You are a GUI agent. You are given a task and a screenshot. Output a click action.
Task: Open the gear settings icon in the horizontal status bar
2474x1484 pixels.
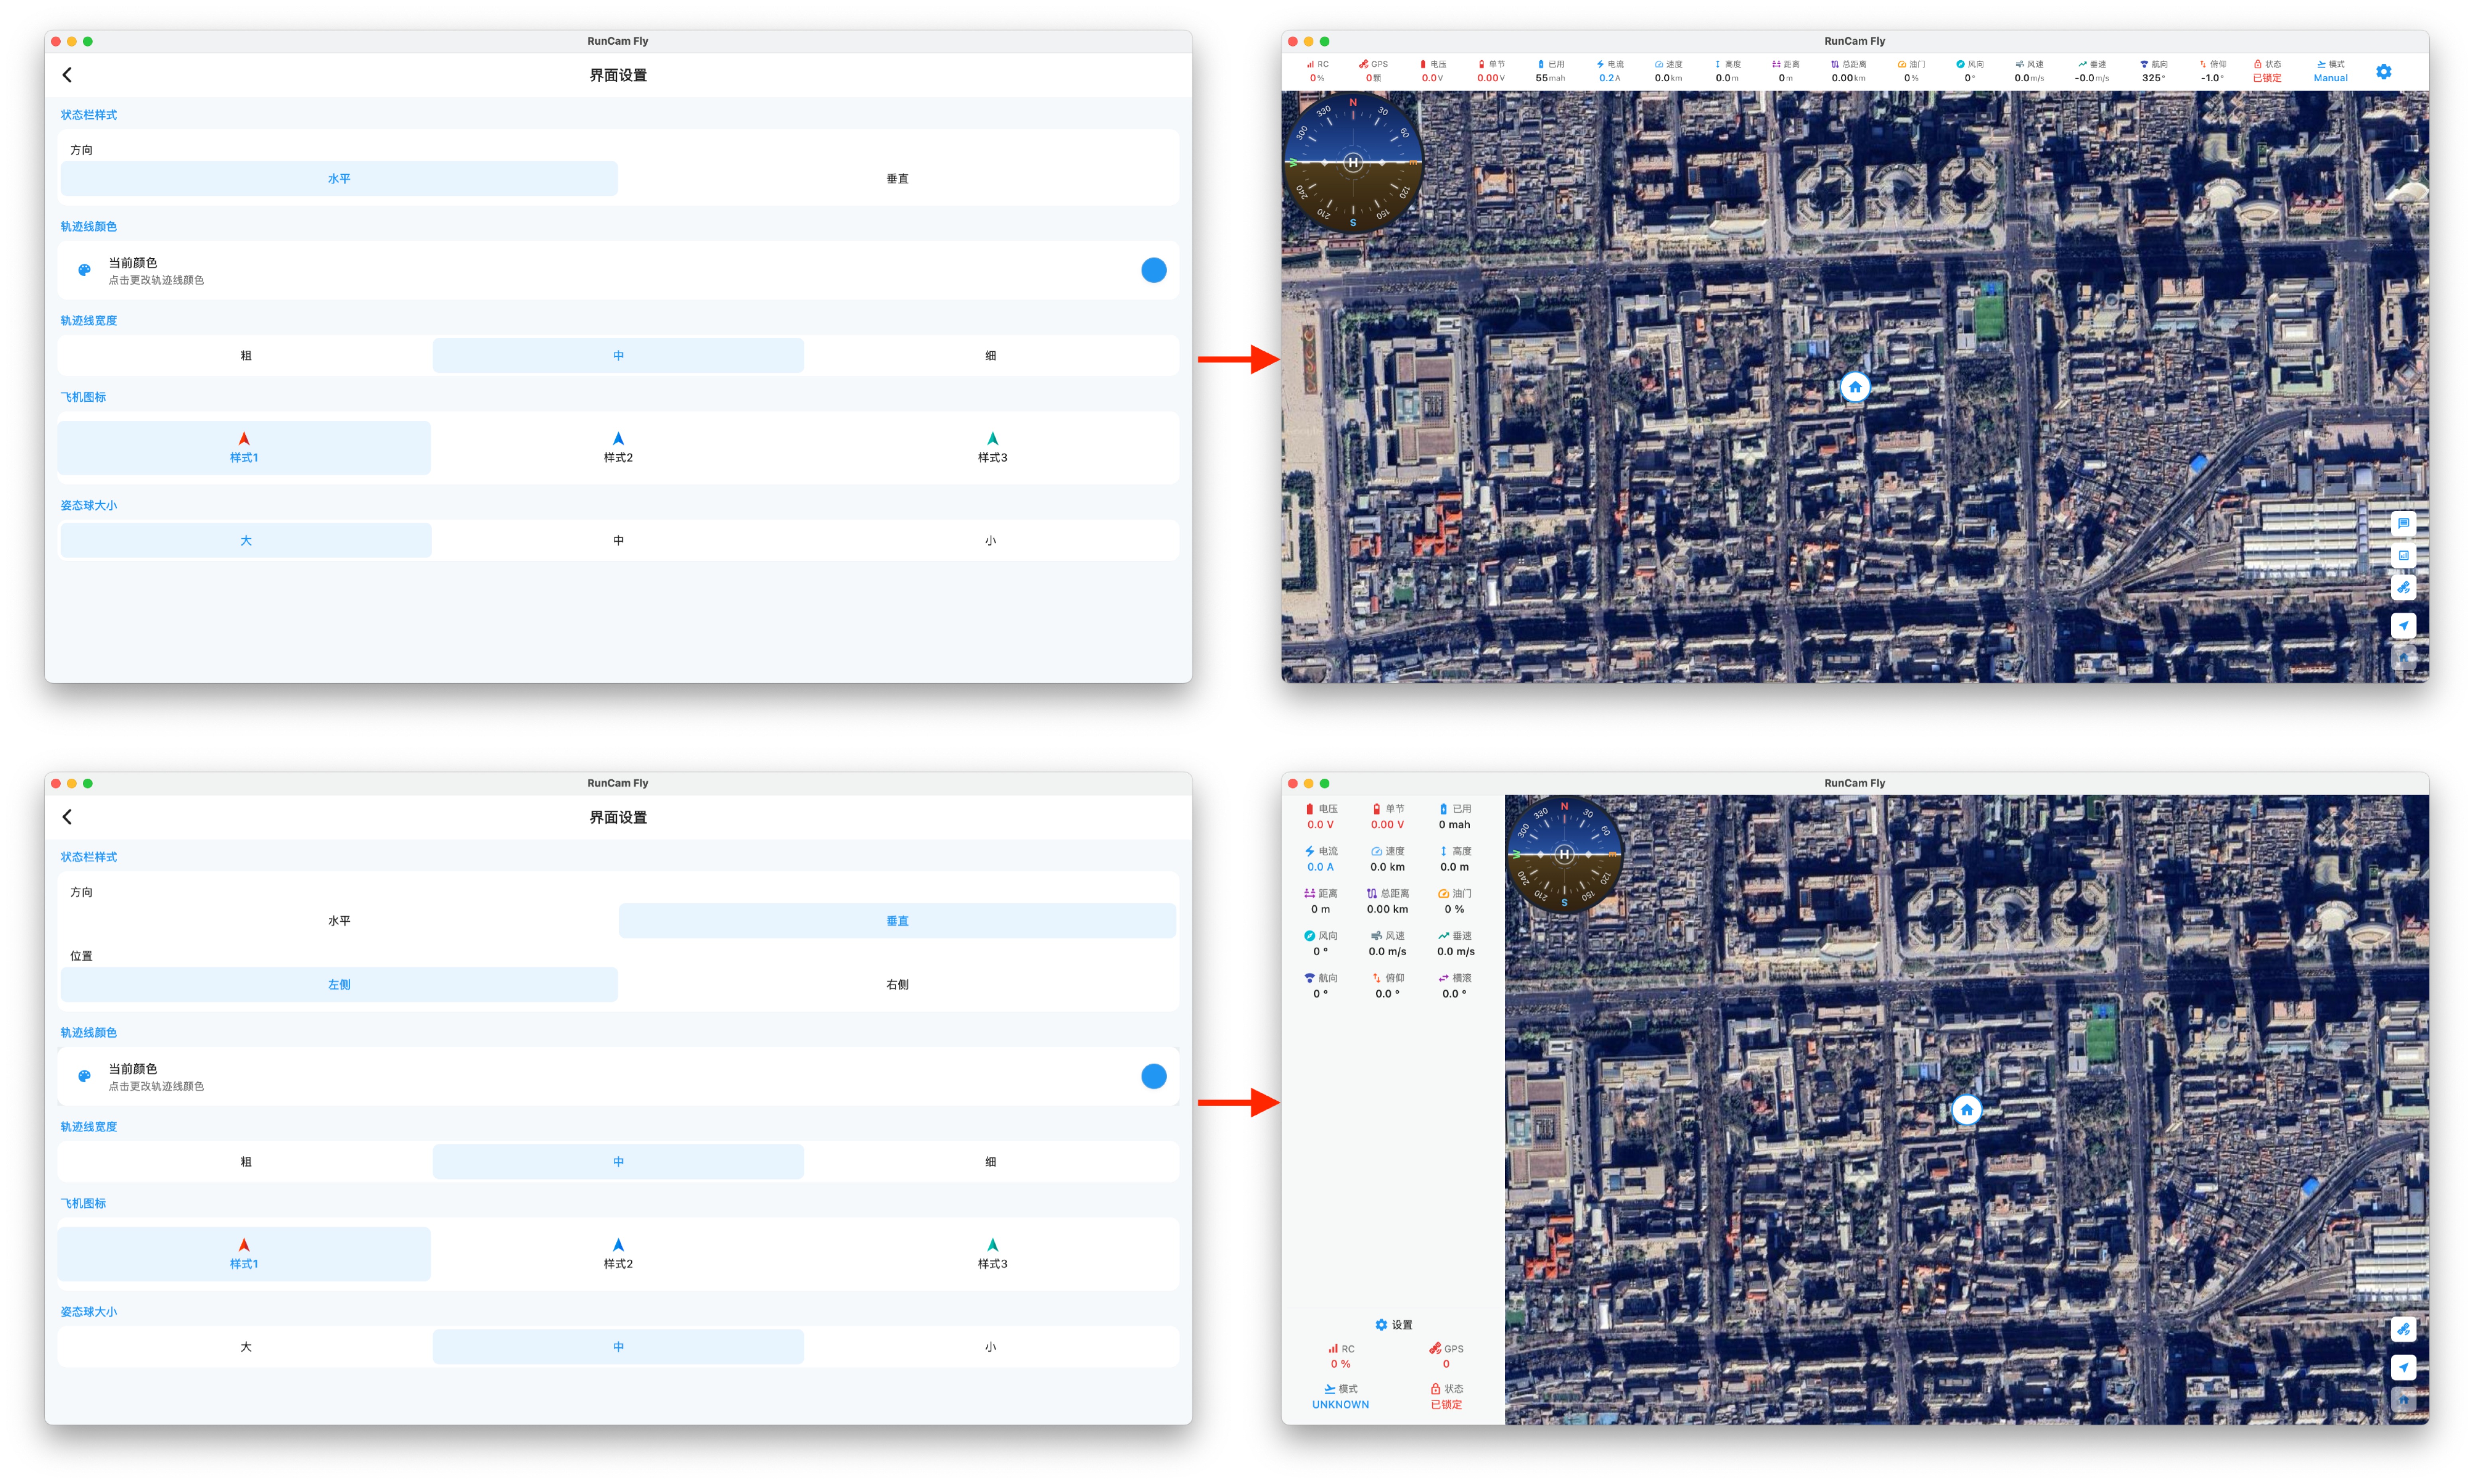pos(2383,72)
